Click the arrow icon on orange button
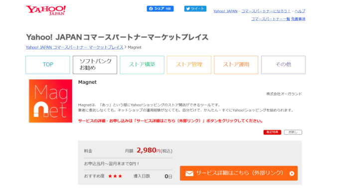 (x=292, y=174)
